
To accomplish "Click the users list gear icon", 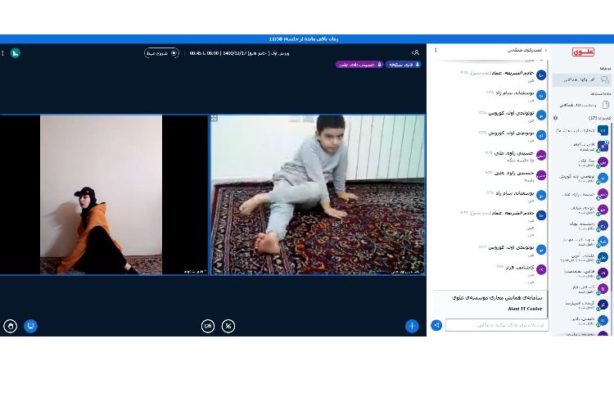I will (x=556, y=118).
